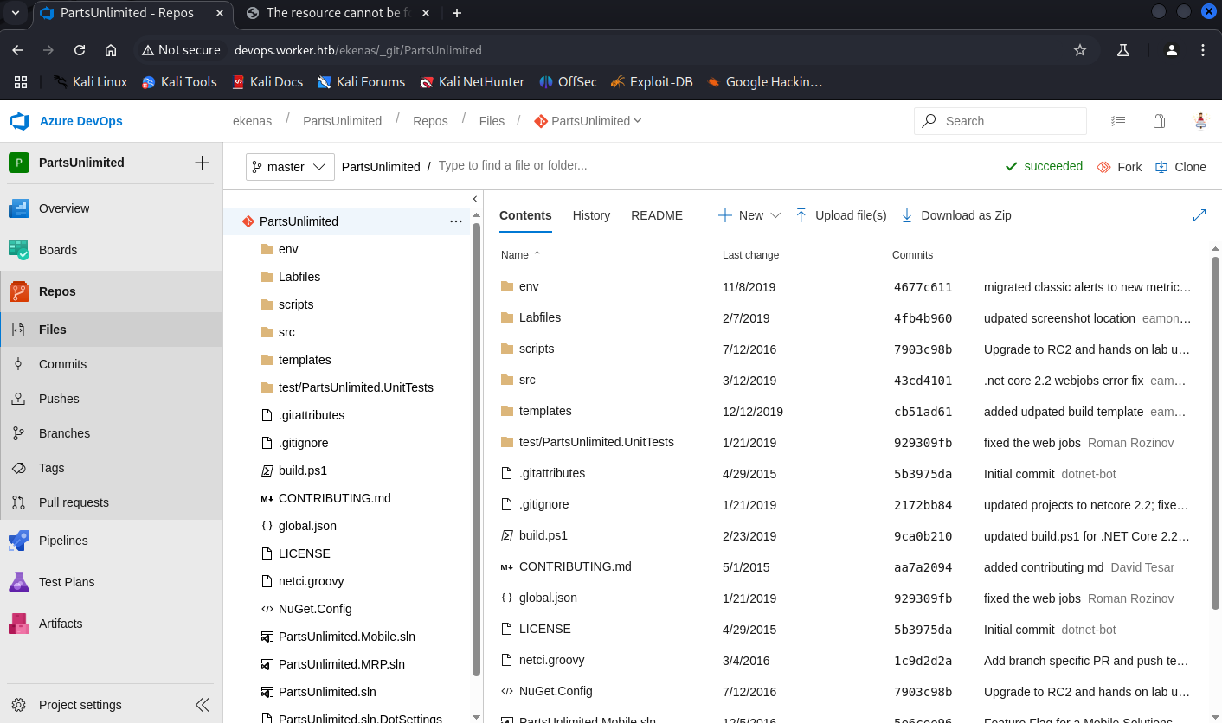Screen dimensions: 1222x723
Task: Open CONTRIBUTING.md in the contents list
Action: click(576, 566)
